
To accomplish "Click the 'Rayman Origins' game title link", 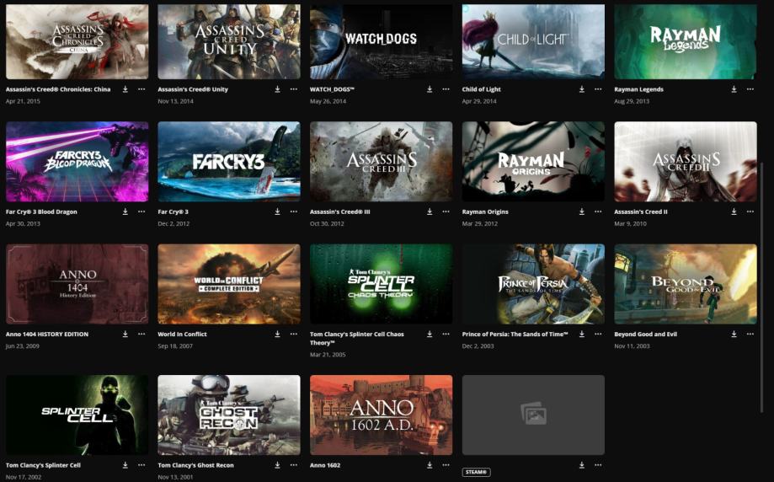I will coord(485,212).
